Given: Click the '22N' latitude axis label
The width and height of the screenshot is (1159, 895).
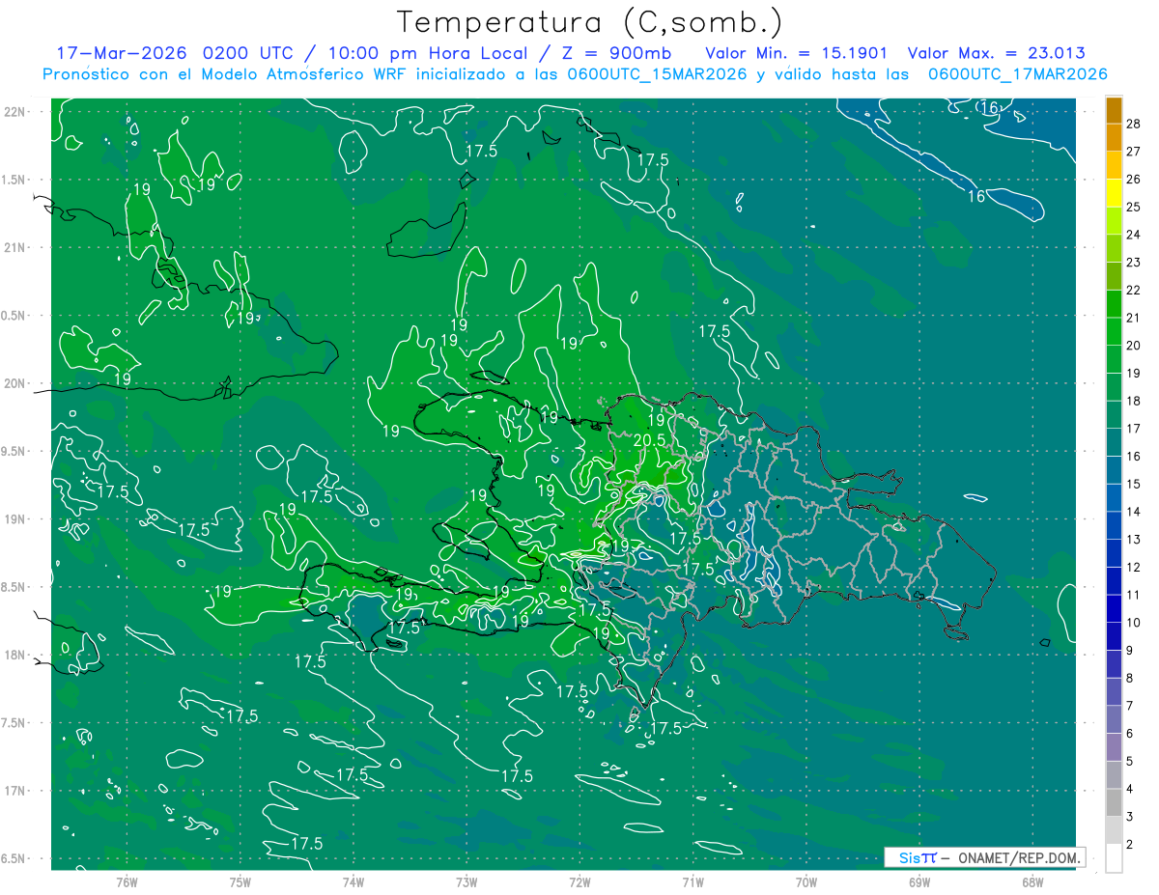Looking at the screenshot, I should click(x=14, y=112).
